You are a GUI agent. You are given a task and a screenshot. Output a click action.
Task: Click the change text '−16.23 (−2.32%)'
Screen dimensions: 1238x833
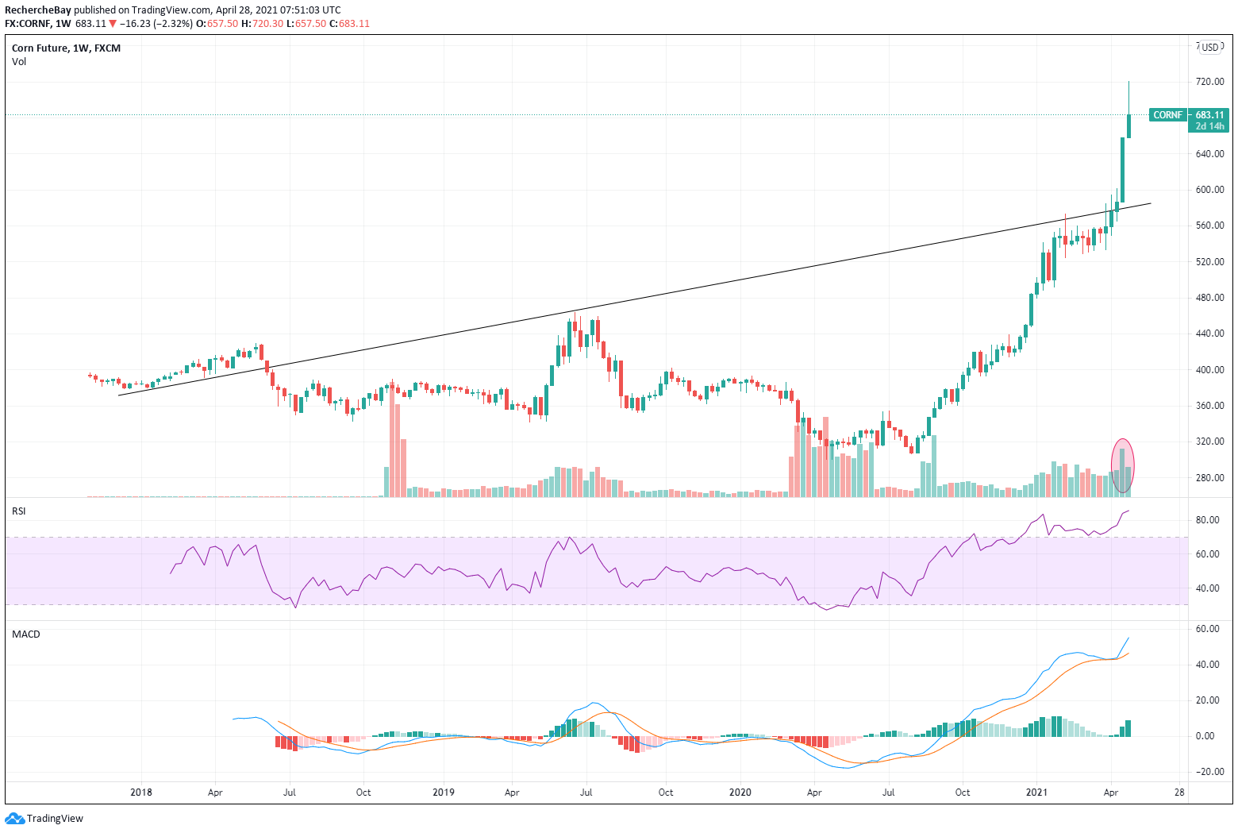click(156, 24)
